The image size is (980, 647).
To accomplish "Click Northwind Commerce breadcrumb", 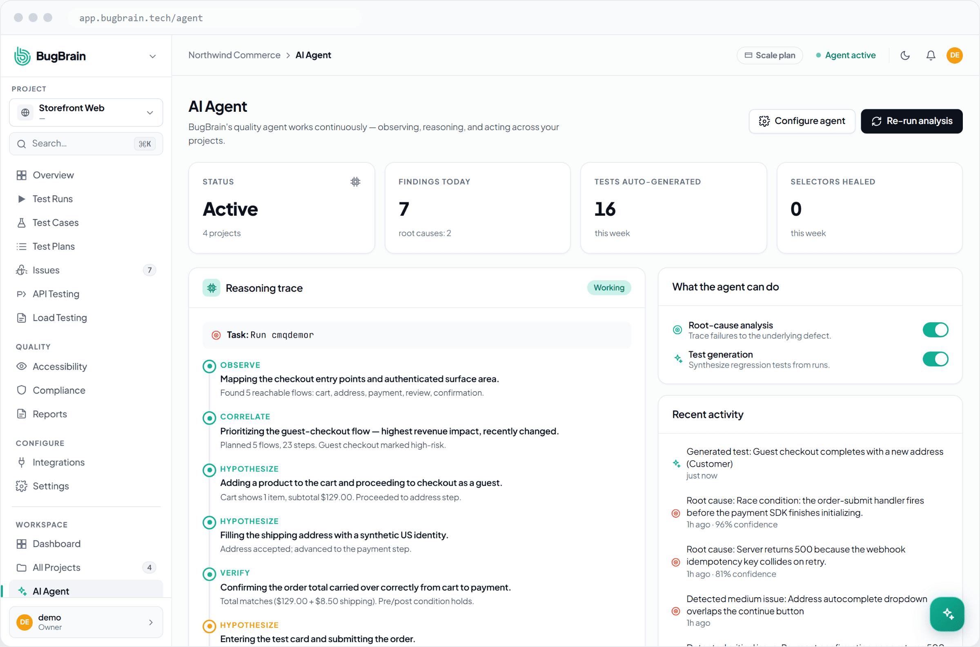I will point(234,55).
